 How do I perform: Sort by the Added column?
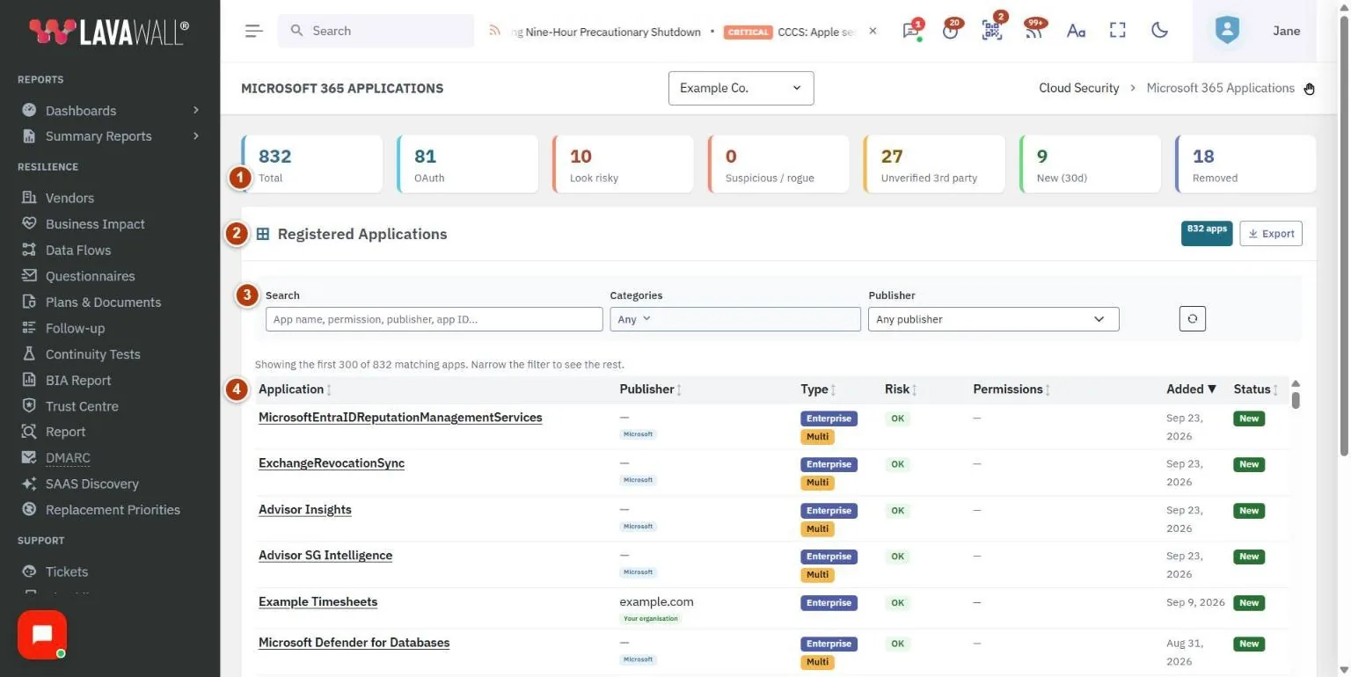point(1192,389)
